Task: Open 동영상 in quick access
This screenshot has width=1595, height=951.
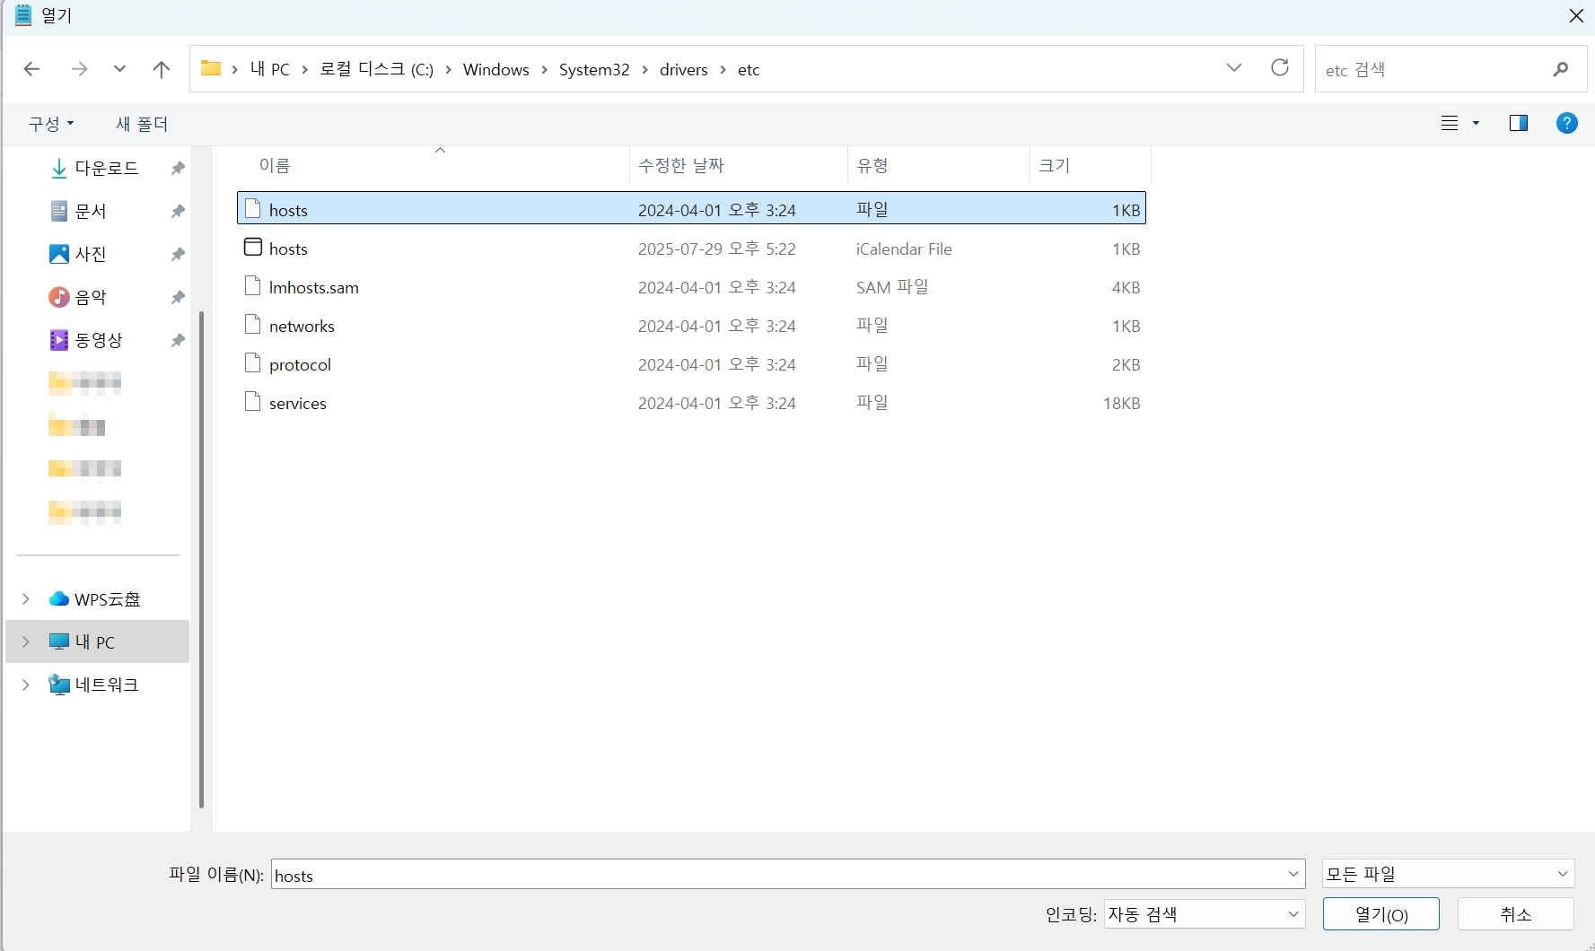Action: click(98, 340)
